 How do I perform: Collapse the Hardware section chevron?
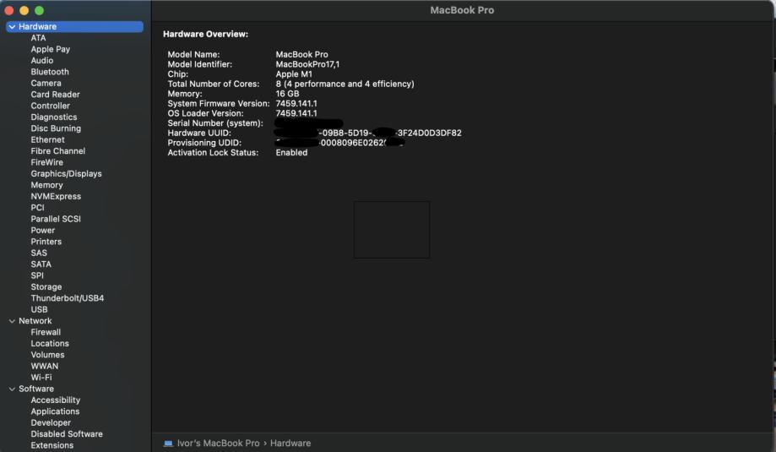coord(12,27)
